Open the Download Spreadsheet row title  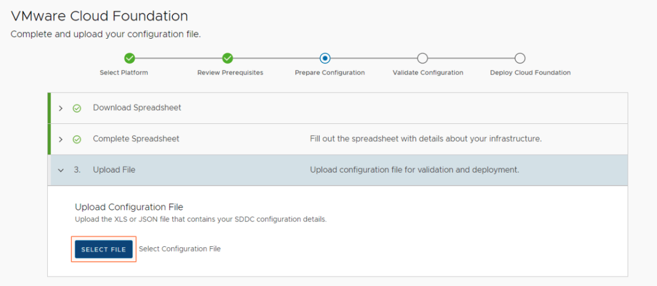click(x=137, y=108)
